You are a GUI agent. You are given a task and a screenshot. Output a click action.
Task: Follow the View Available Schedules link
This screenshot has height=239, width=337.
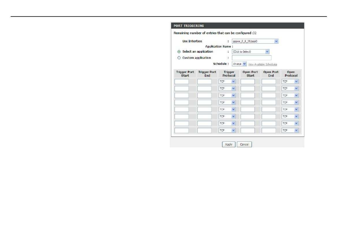coord(263,64)
